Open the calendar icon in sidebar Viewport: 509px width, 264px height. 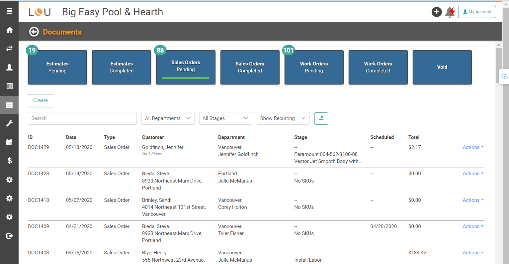[9, 142]
